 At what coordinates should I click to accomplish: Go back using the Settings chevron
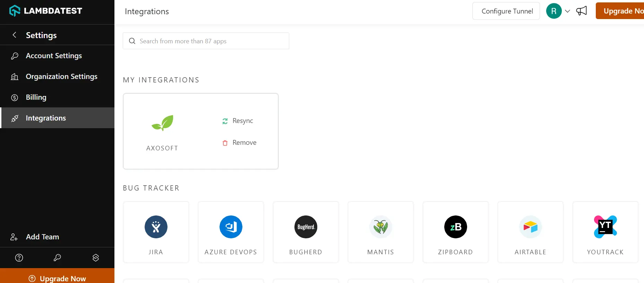tap(15, 35)
